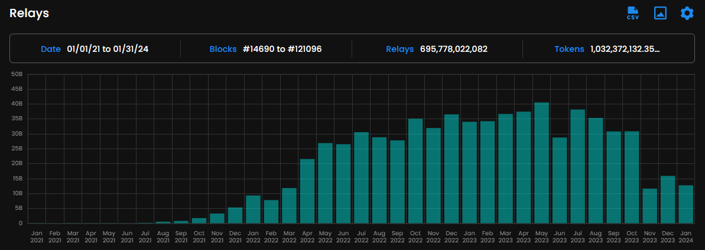Select the Jan 2024 bar
This screenshot has width=705, height=250.
[685, 204]
